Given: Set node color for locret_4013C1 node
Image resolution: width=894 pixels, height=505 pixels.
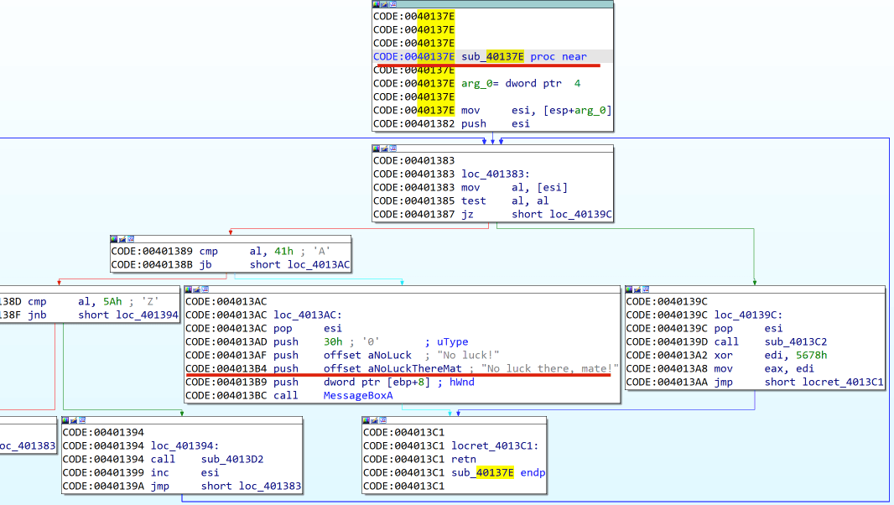Looking at the screenshot, I should coord(366,420).
